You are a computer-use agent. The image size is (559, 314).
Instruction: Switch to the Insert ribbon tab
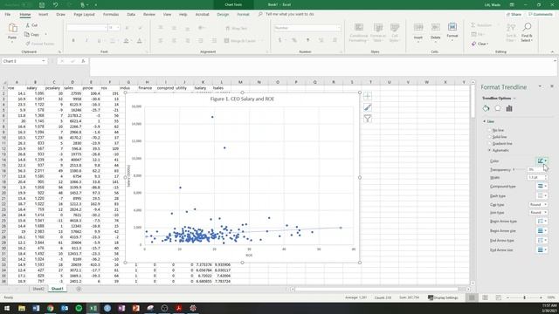pyautogui.click(x=43, y=14)
